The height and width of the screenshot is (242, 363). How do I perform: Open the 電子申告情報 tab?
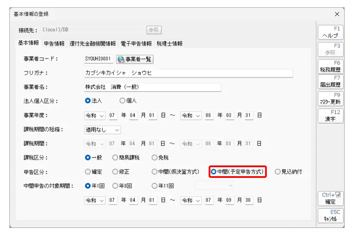[136, 44]
